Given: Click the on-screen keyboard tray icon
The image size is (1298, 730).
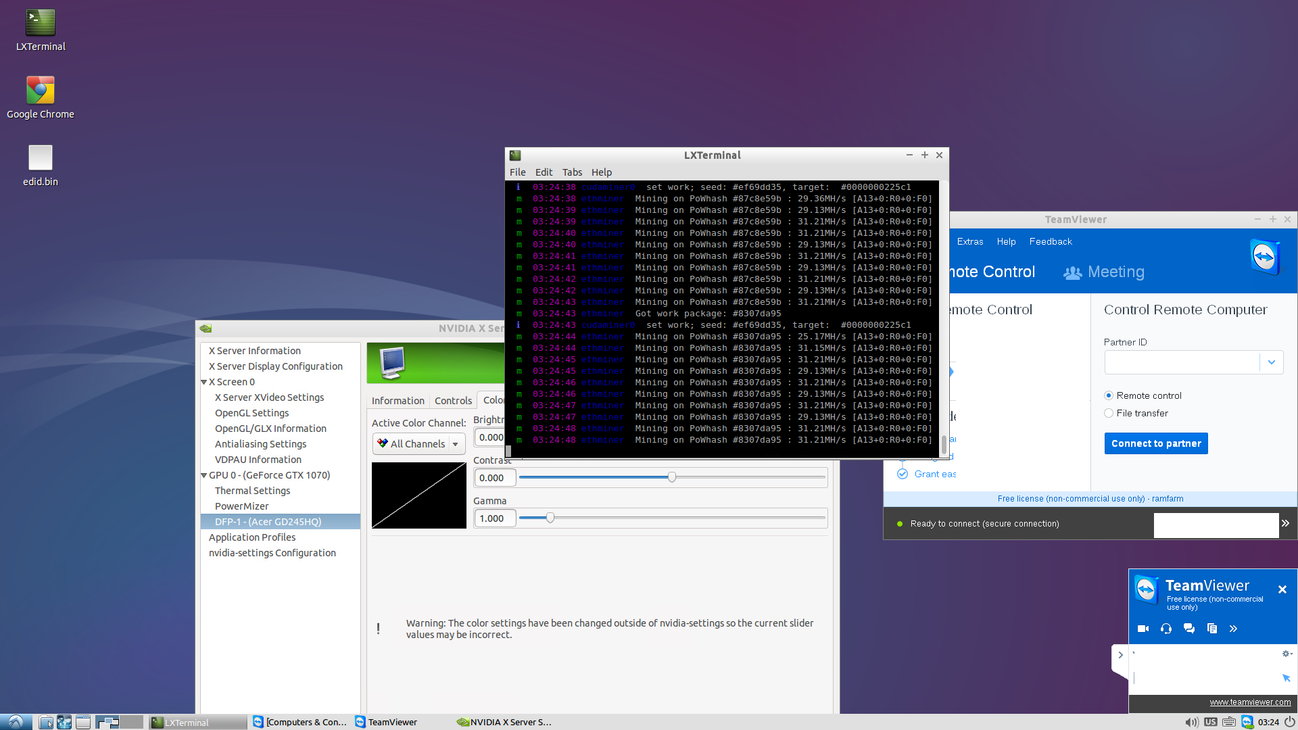Looking at the screenshot, I should (1228, 722).
